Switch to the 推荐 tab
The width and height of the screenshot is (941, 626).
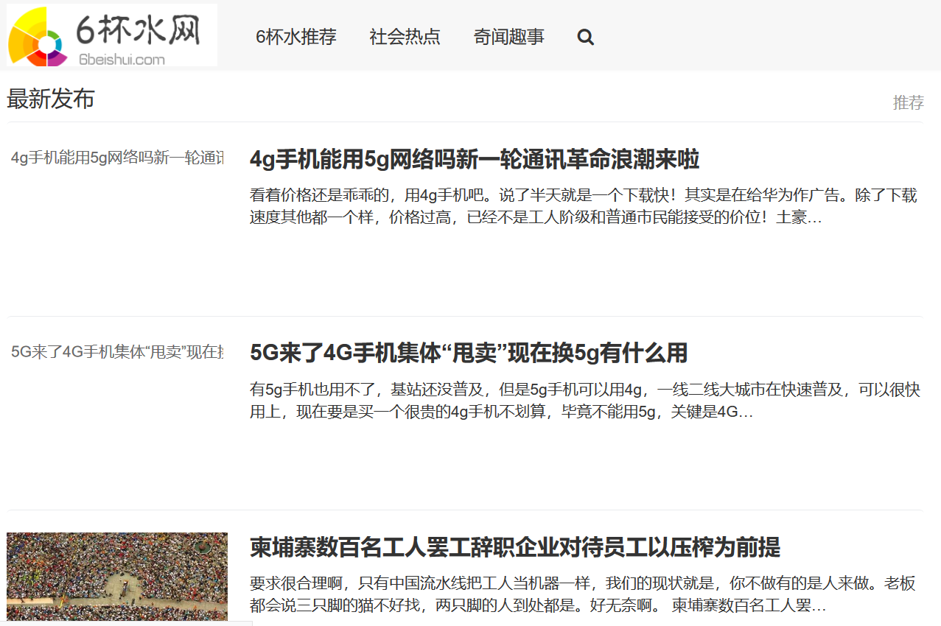pos(909,102)
